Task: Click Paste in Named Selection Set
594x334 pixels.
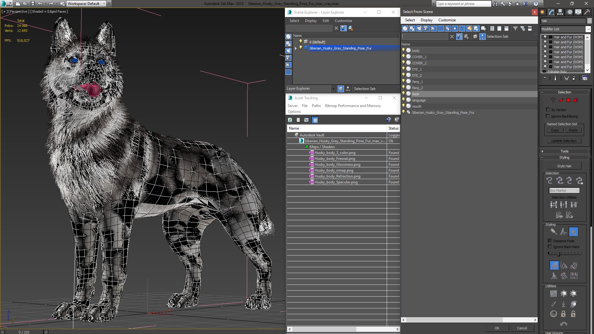Action: pos(573,130)
